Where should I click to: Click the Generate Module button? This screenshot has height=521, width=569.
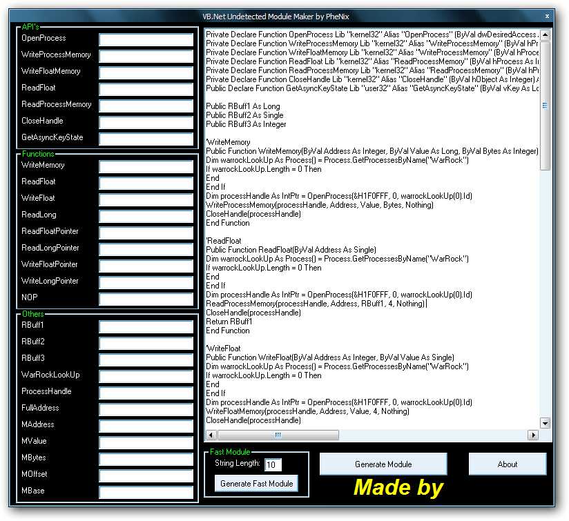point(383,464)
